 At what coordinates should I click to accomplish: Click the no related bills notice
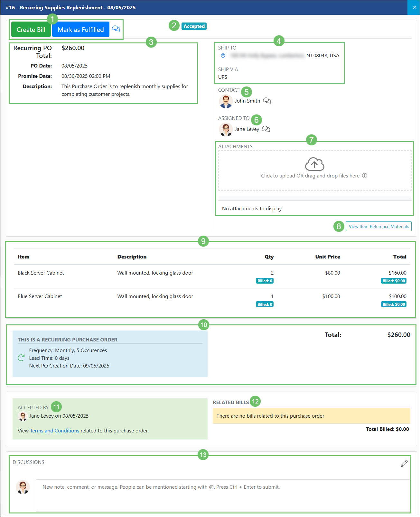tap(312, 416)
